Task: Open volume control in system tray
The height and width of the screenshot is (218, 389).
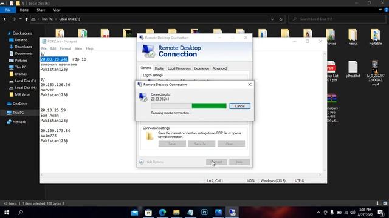Action: click(x=353, y=213)
